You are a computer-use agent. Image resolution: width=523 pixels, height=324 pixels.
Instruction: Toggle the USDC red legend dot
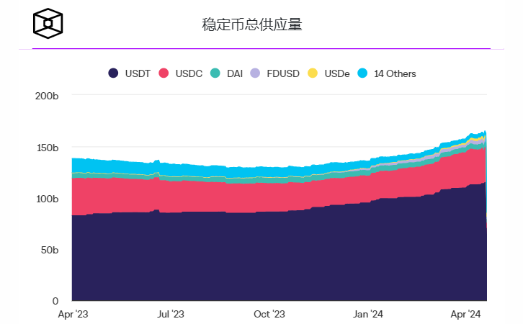pos(164,73)
